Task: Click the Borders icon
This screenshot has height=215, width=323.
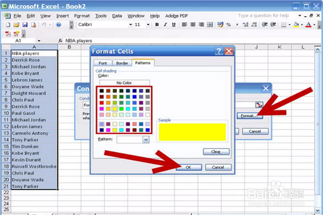Action: [x=284, y=25]
